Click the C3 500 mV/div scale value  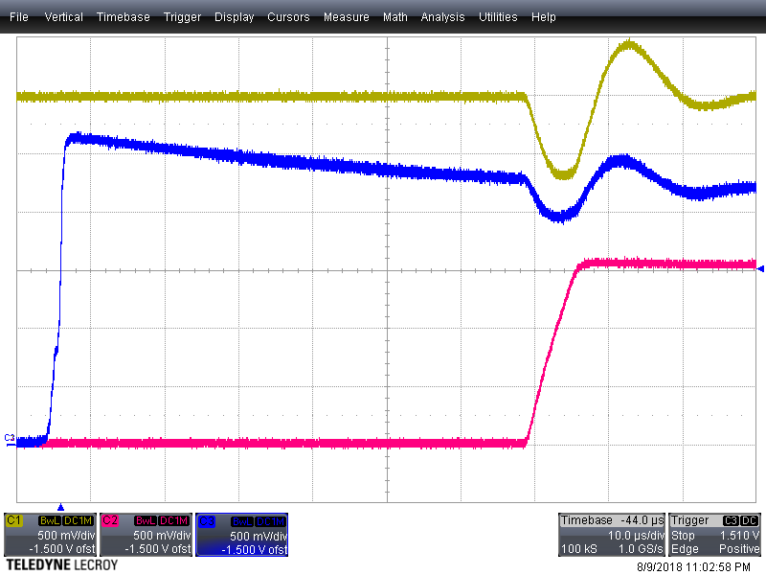point(259,537)
